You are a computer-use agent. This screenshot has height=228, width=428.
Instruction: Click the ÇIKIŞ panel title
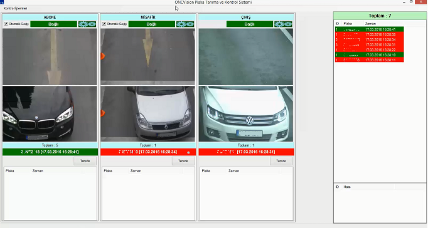(x=246, y=17)
